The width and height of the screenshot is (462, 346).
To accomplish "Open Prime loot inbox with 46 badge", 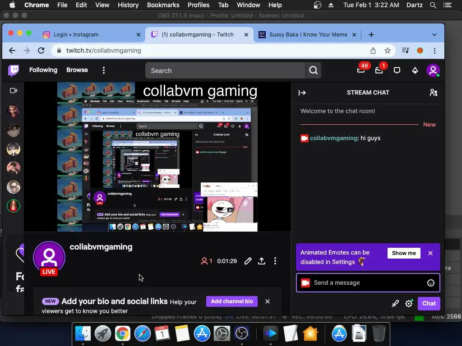I will coord(361,70).
